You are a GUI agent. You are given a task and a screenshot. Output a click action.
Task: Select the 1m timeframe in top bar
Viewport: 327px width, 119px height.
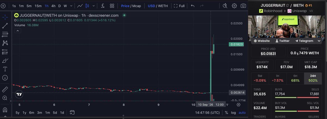pos(21,6)
